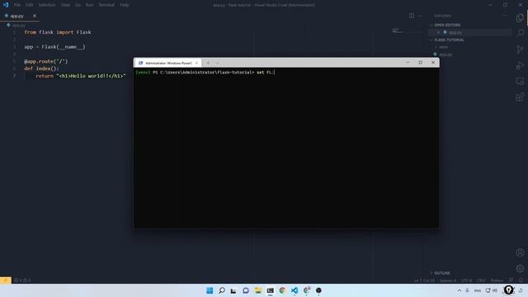Close the PowerShell terminal tab
The width and height of the screenshot is (528, 297).
(196, 63)
